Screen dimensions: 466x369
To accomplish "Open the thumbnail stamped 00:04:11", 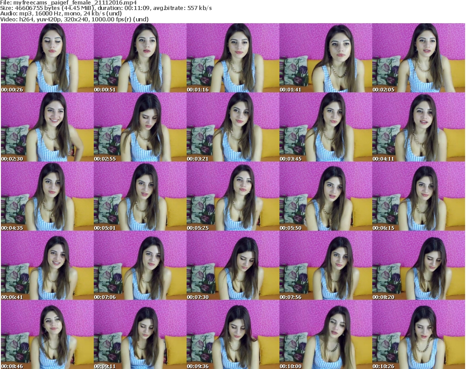I will pos(419,127).
